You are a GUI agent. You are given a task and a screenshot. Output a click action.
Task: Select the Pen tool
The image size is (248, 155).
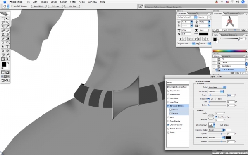coord(3,50)
